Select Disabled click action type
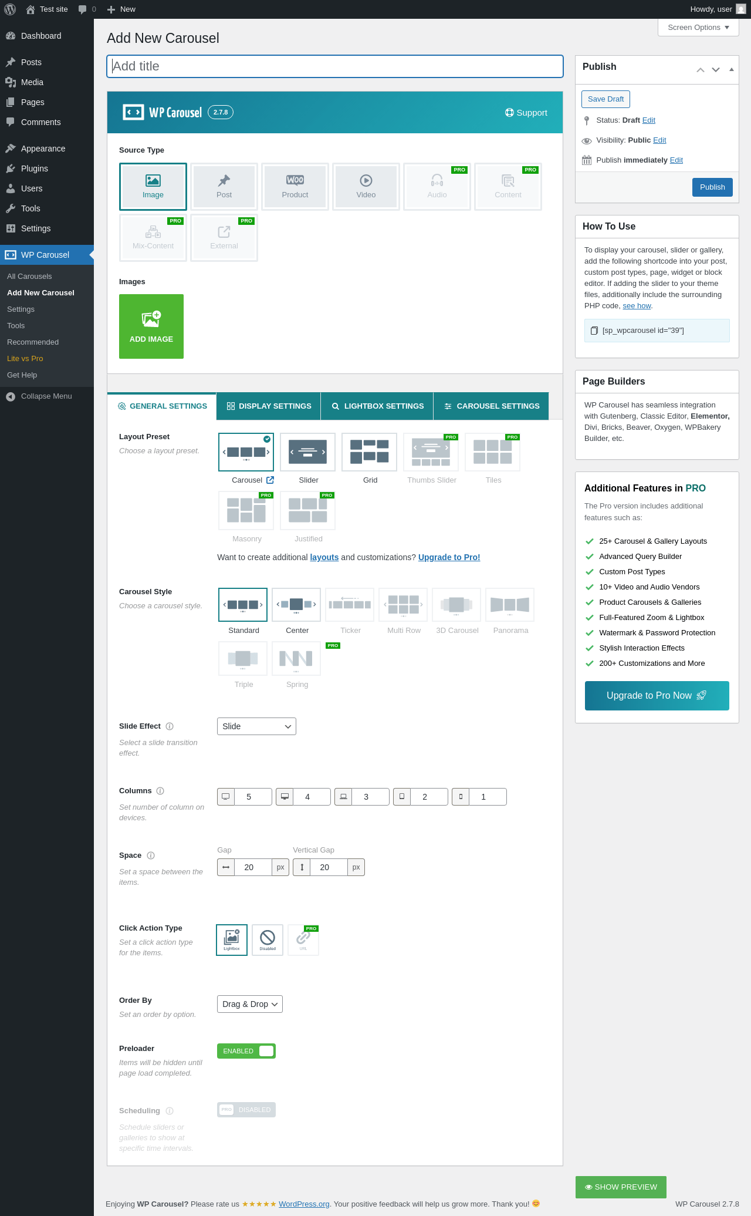 tap(268, 940)
